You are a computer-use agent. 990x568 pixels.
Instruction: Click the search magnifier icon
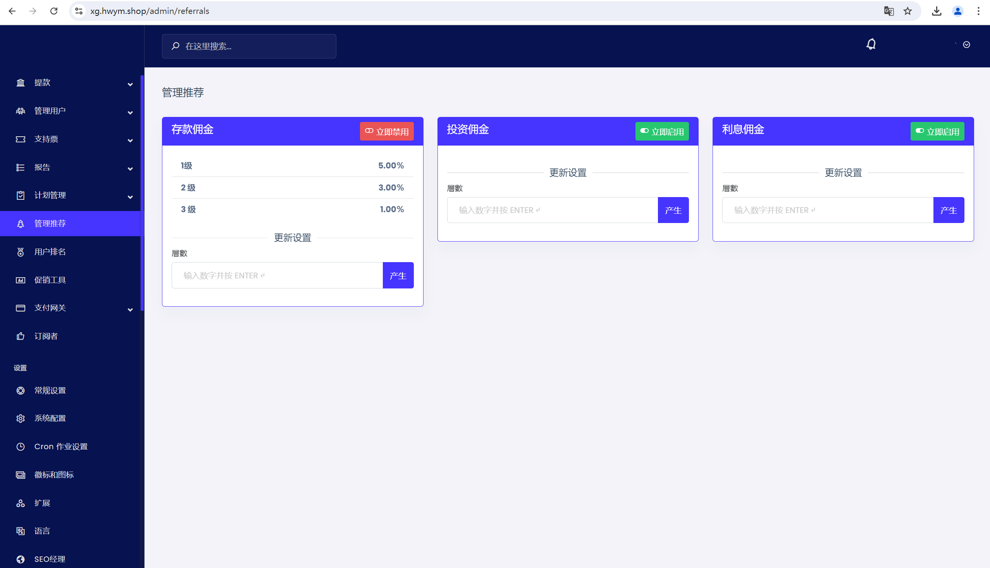coord(176,46)
